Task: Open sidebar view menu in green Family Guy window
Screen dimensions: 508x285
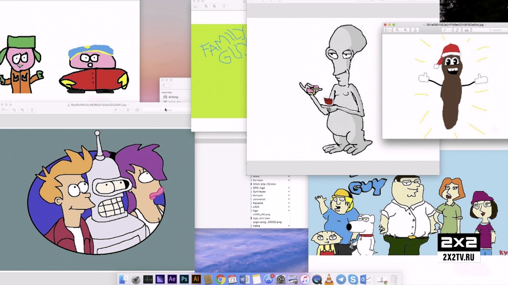Action: [197, 6]
